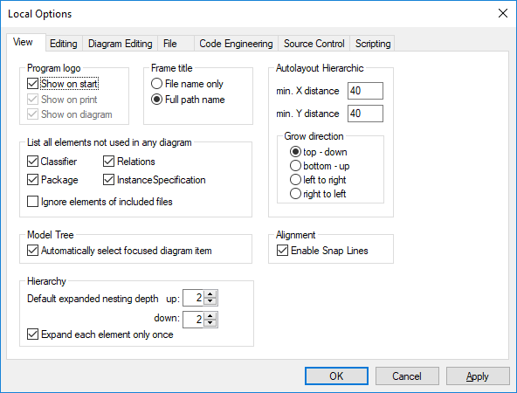The image size is (517, 393).
Task: Go to the File tab
Action: pos(176,44)
